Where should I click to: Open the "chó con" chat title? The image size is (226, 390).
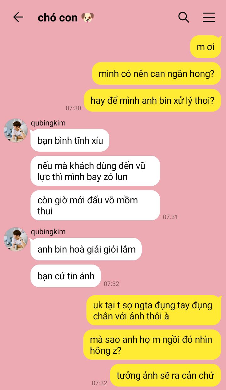coord(58,18)
